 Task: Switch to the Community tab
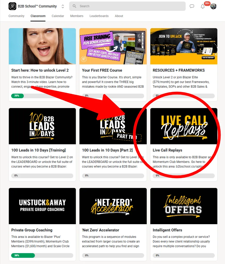[x=16, y=16]
